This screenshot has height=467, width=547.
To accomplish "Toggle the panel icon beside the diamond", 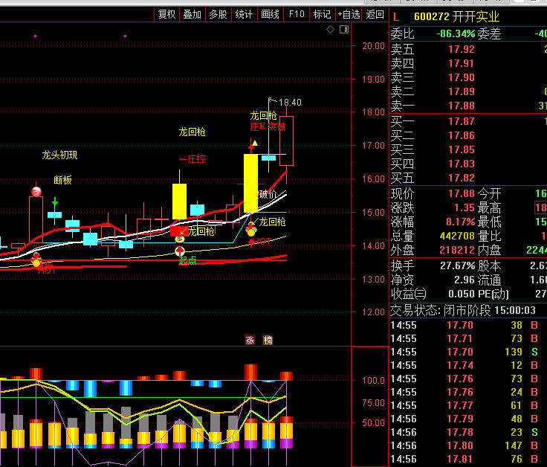I will click(343, 30).
